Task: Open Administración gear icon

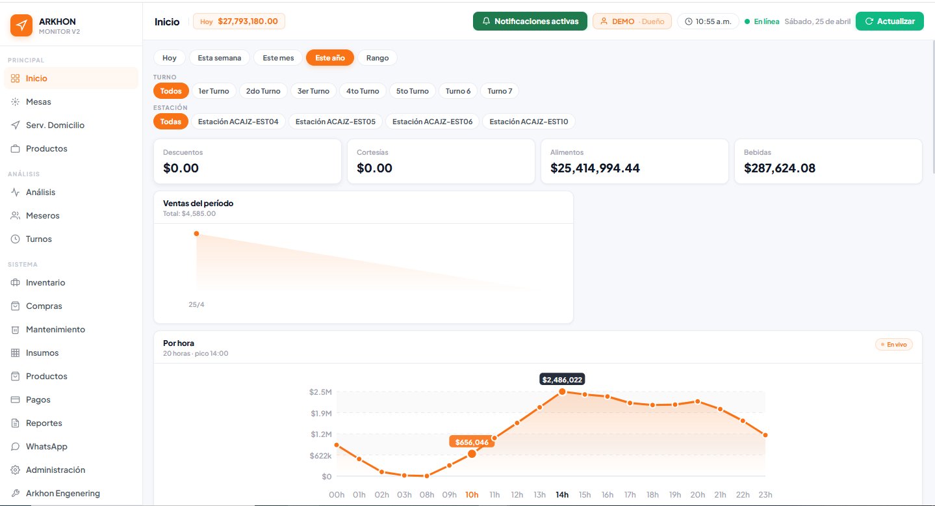Action: [x=16, y=470]
